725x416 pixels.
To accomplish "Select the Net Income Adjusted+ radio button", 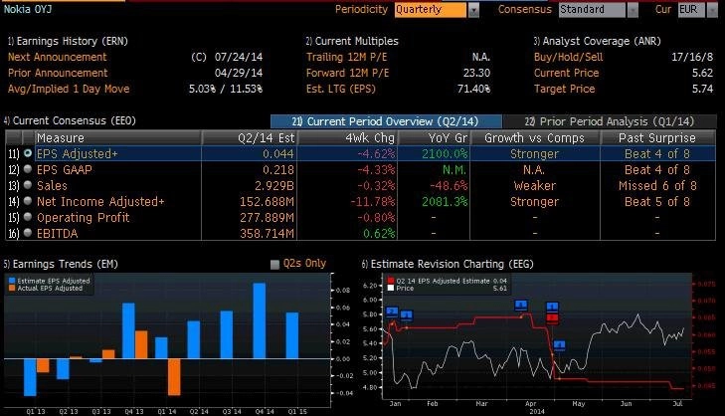I will coord(28,201).
